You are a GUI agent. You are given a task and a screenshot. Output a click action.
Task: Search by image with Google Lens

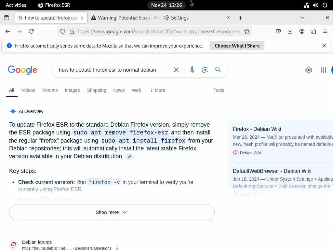(x=205, y=70)
